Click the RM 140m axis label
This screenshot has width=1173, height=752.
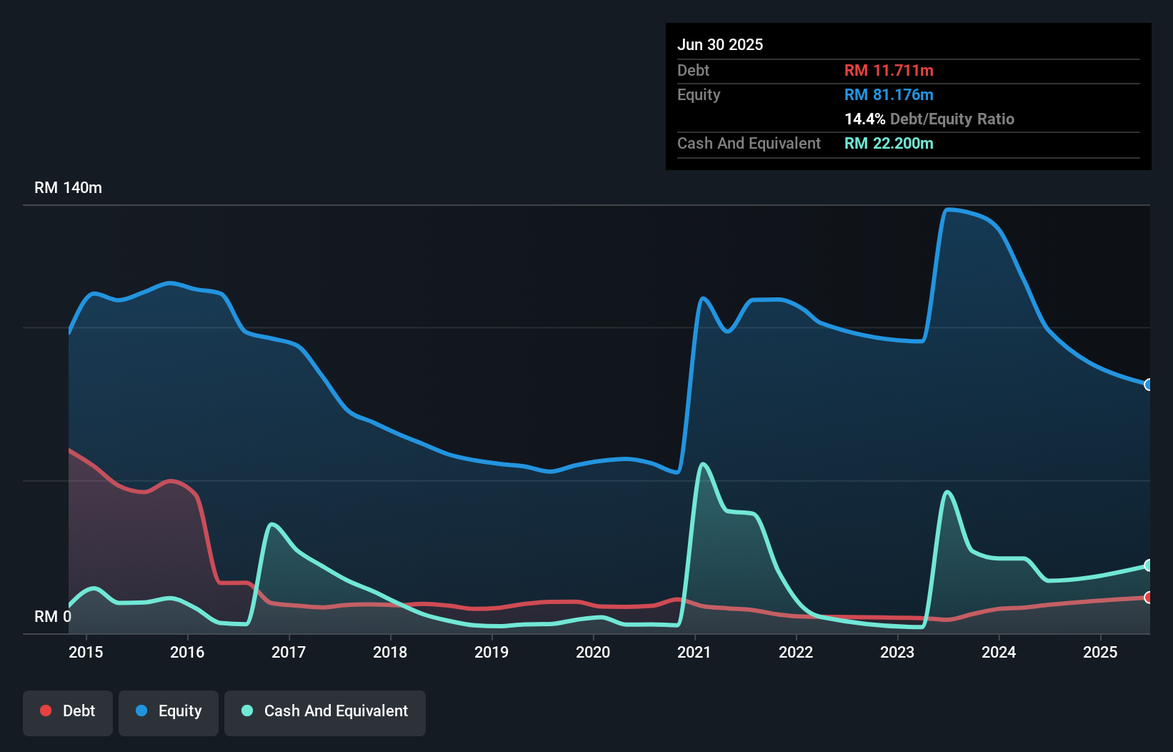pyautogui.click(x=68, y=187)
